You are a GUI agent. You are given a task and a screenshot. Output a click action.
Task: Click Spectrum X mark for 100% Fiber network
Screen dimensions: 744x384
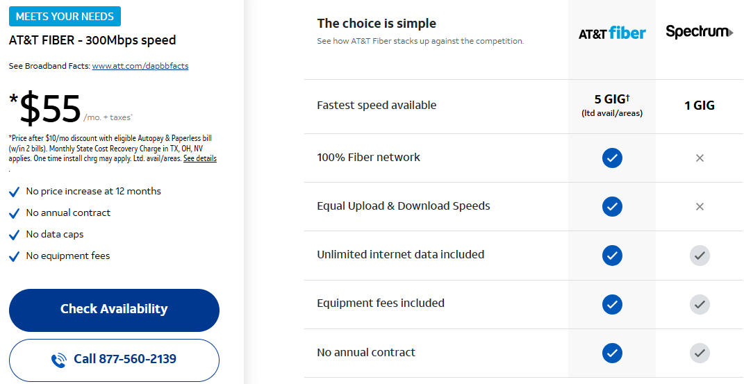700,158
